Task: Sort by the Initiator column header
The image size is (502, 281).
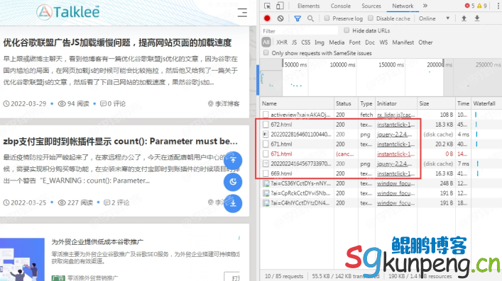Action: [x=396, y=103]
